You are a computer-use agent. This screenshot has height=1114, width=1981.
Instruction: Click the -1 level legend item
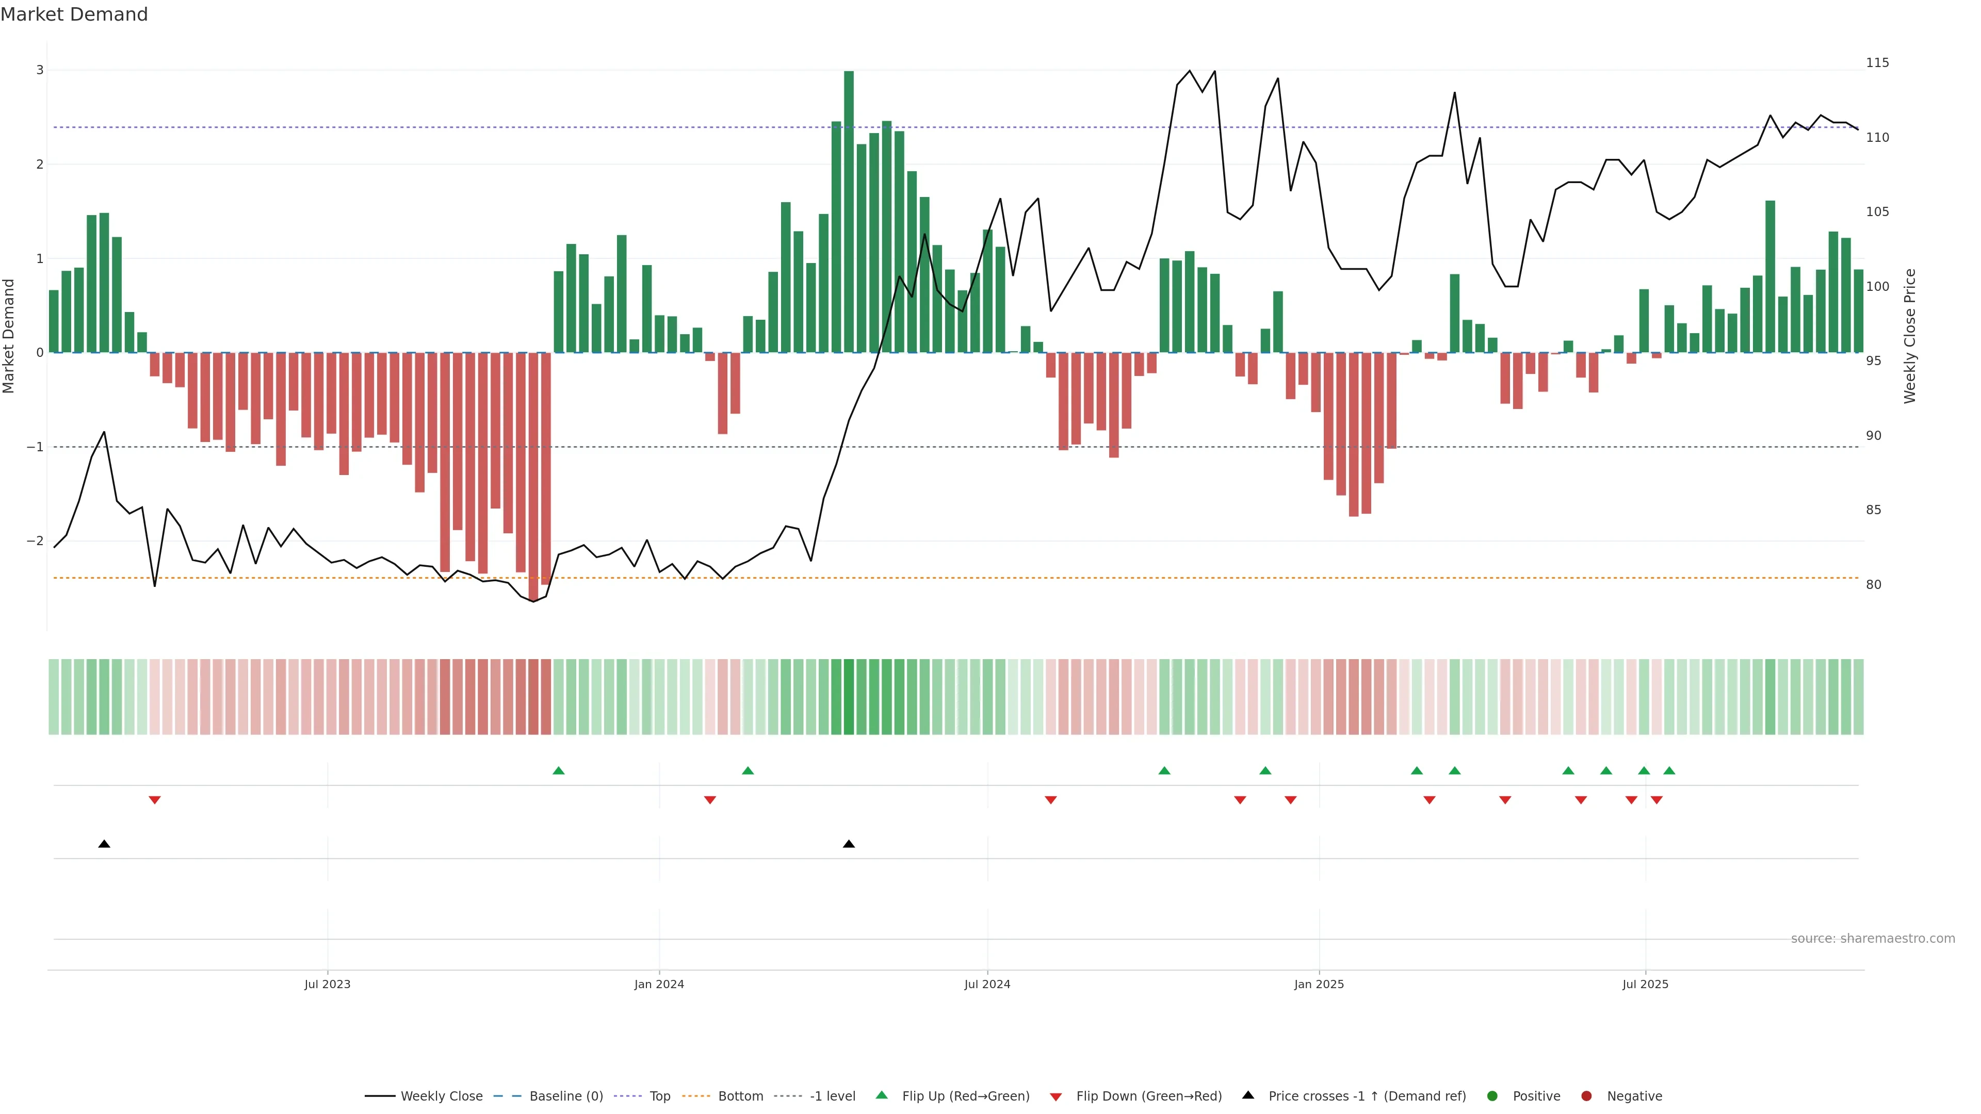coord(832,1095)
